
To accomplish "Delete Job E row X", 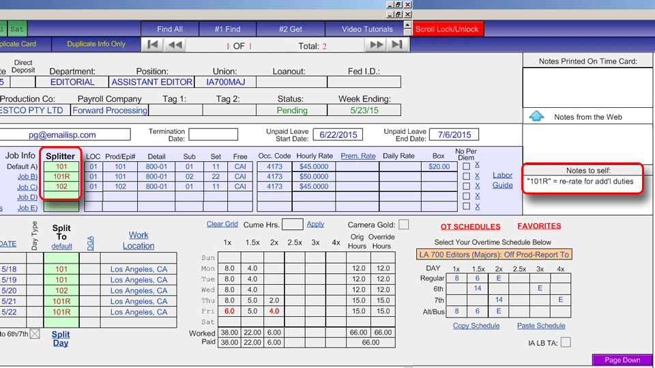I will (477, 206).
